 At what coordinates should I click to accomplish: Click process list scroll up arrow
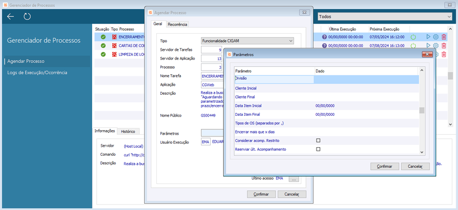[451, 29]
